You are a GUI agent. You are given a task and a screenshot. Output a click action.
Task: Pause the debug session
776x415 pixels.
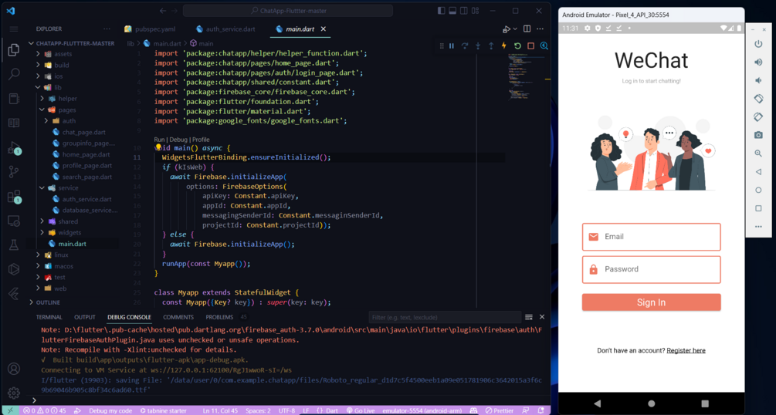[452, 46]
